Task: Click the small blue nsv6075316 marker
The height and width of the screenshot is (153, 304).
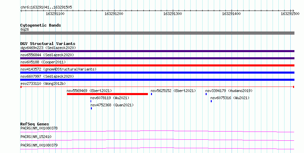Action: pyautogui.click(x=211, y=101)
